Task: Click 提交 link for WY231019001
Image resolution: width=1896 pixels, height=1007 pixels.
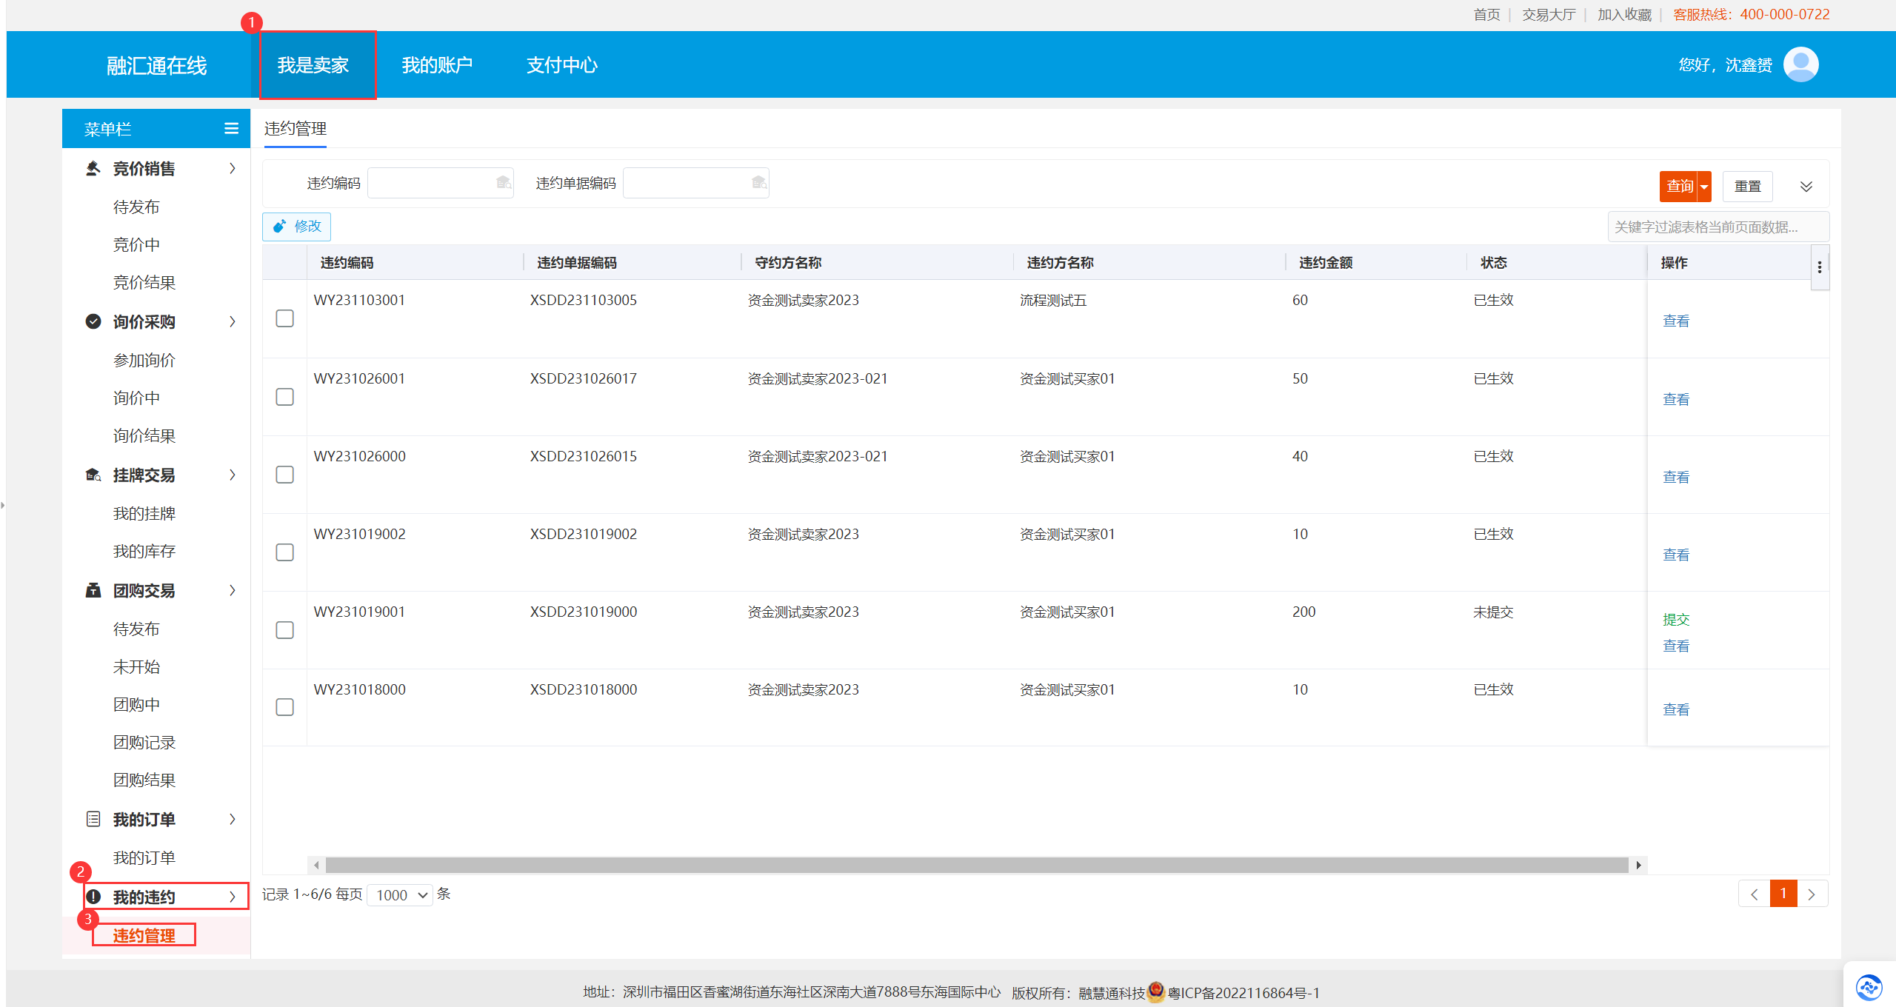Action: 1675,620
